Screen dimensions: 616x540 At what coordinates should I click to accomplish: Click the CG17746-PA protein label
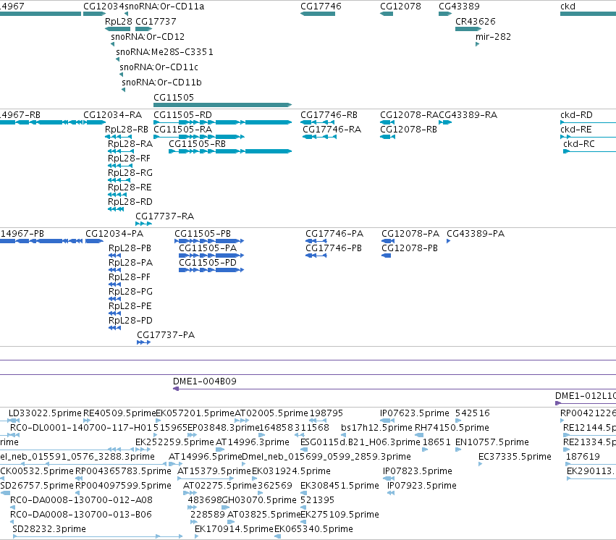pos(334,234)
